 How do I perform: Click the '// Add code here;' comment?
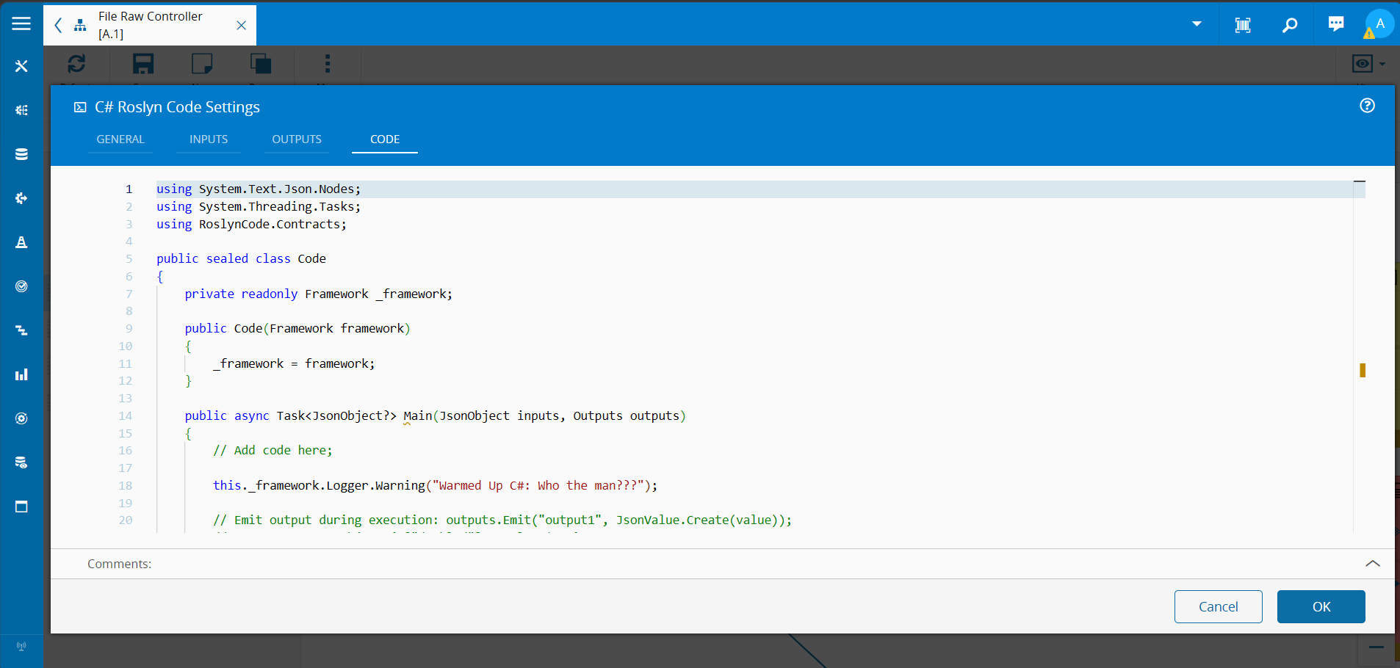pyautogui.click(x=273, y=451)
